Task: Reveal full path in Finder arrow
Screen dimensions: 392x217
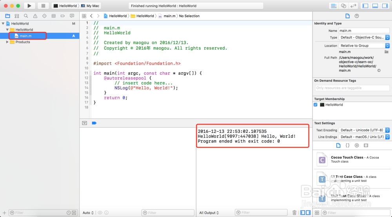Action: [x=379, y=71]
